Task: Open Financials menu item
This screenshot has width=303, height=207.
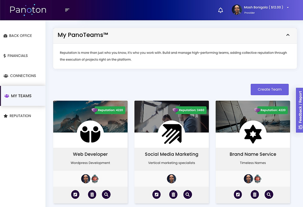Action: click(23, 56)
